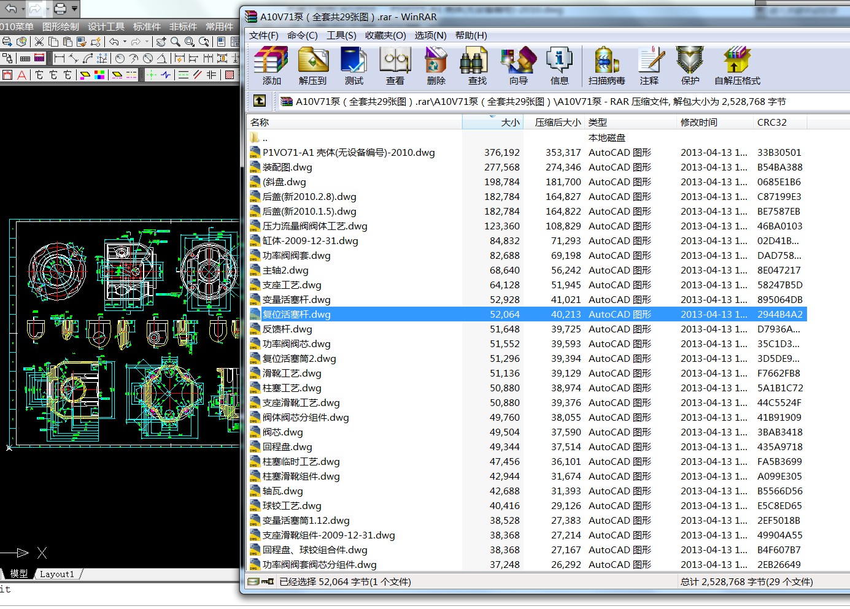Image resolution: width=850 pixels, height=609 pixels.
Task: Open the 信息 (Info) icon
Action: 559,66
